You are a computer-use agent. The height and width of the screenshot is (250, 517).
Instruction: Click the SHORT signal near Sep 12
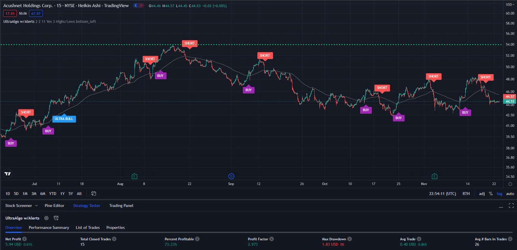coord(265,56)
